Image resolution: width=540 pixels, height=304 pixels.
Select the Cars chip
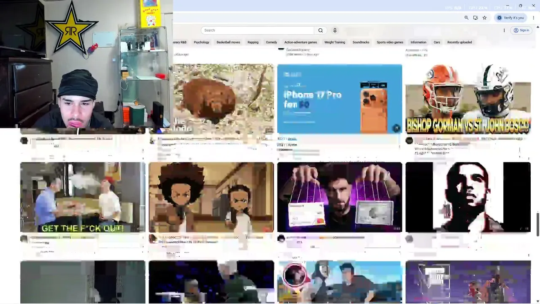coord(437,42)
